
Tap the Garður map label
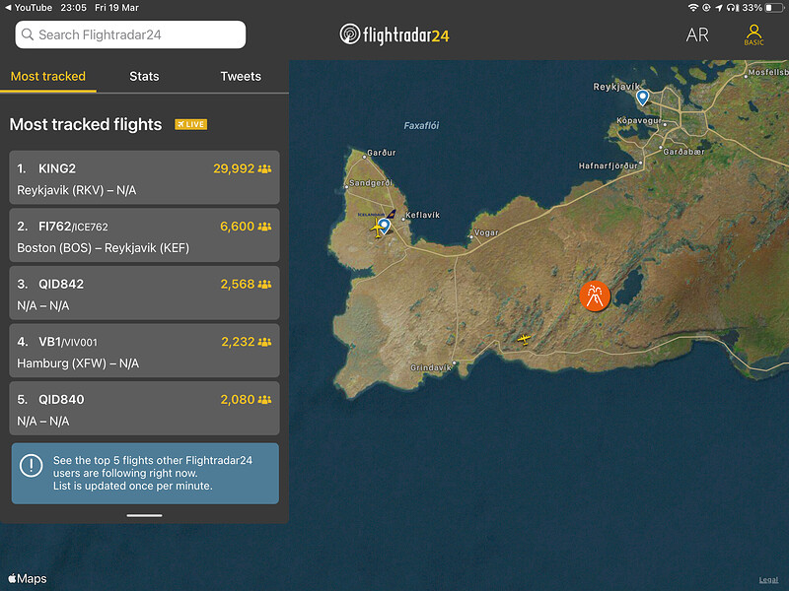click(382, 153)
